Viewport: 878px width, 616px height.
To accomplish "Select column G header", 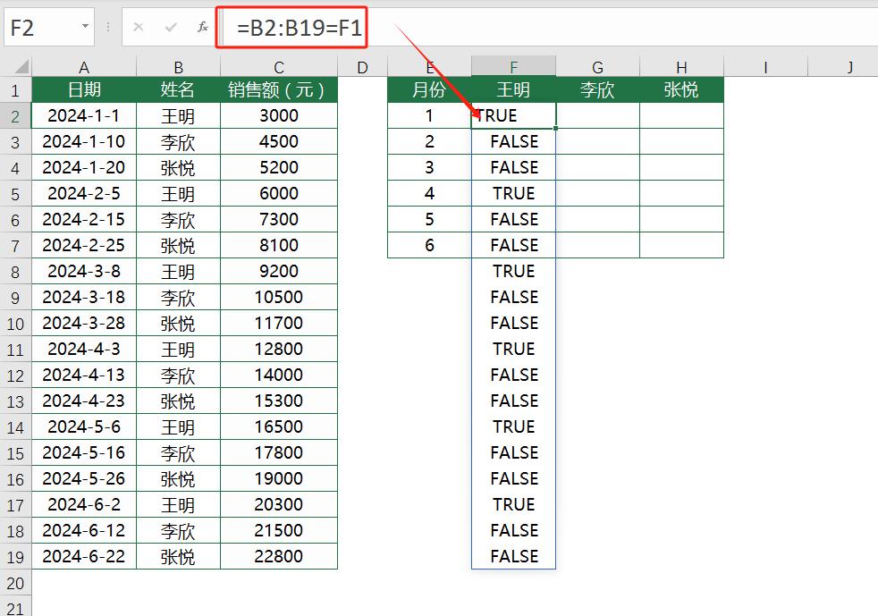I will (597, 67).
